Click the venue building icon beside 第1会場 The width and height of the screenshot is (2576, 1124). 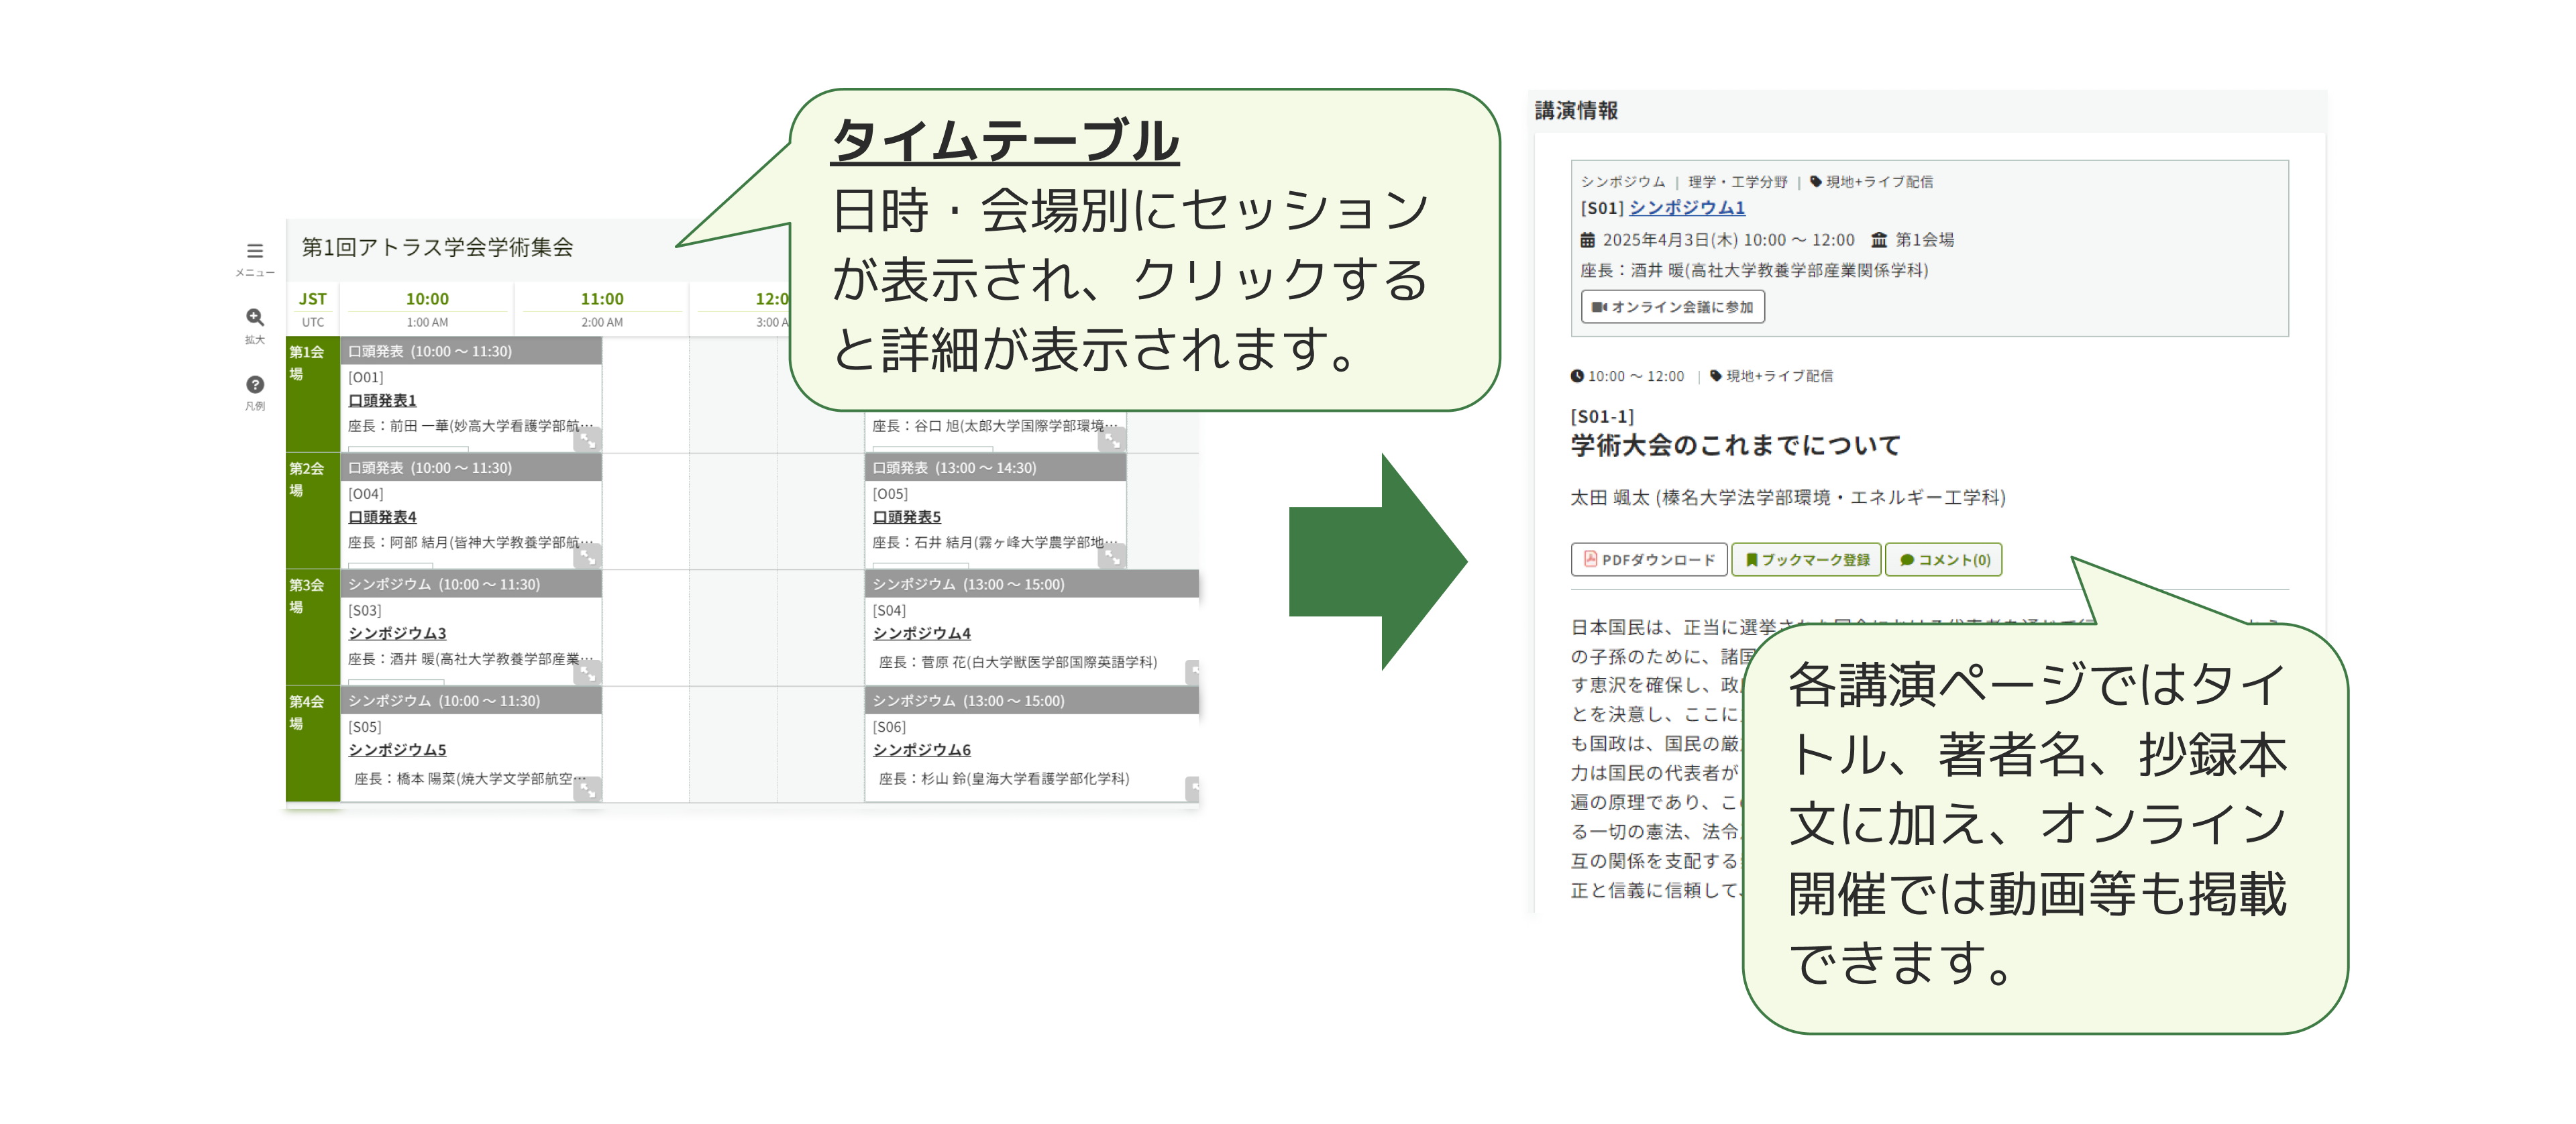(1878, 240)
